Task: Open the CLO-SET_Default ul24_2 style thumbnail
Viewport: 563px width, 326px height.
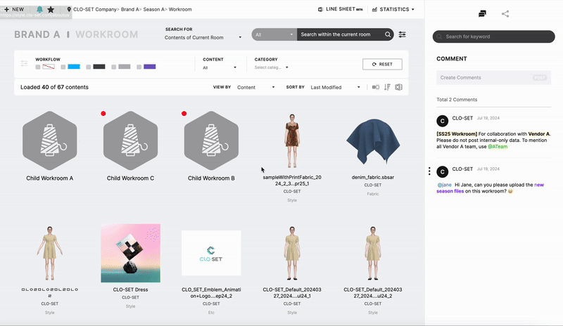Action: click(x=373, y=253)
